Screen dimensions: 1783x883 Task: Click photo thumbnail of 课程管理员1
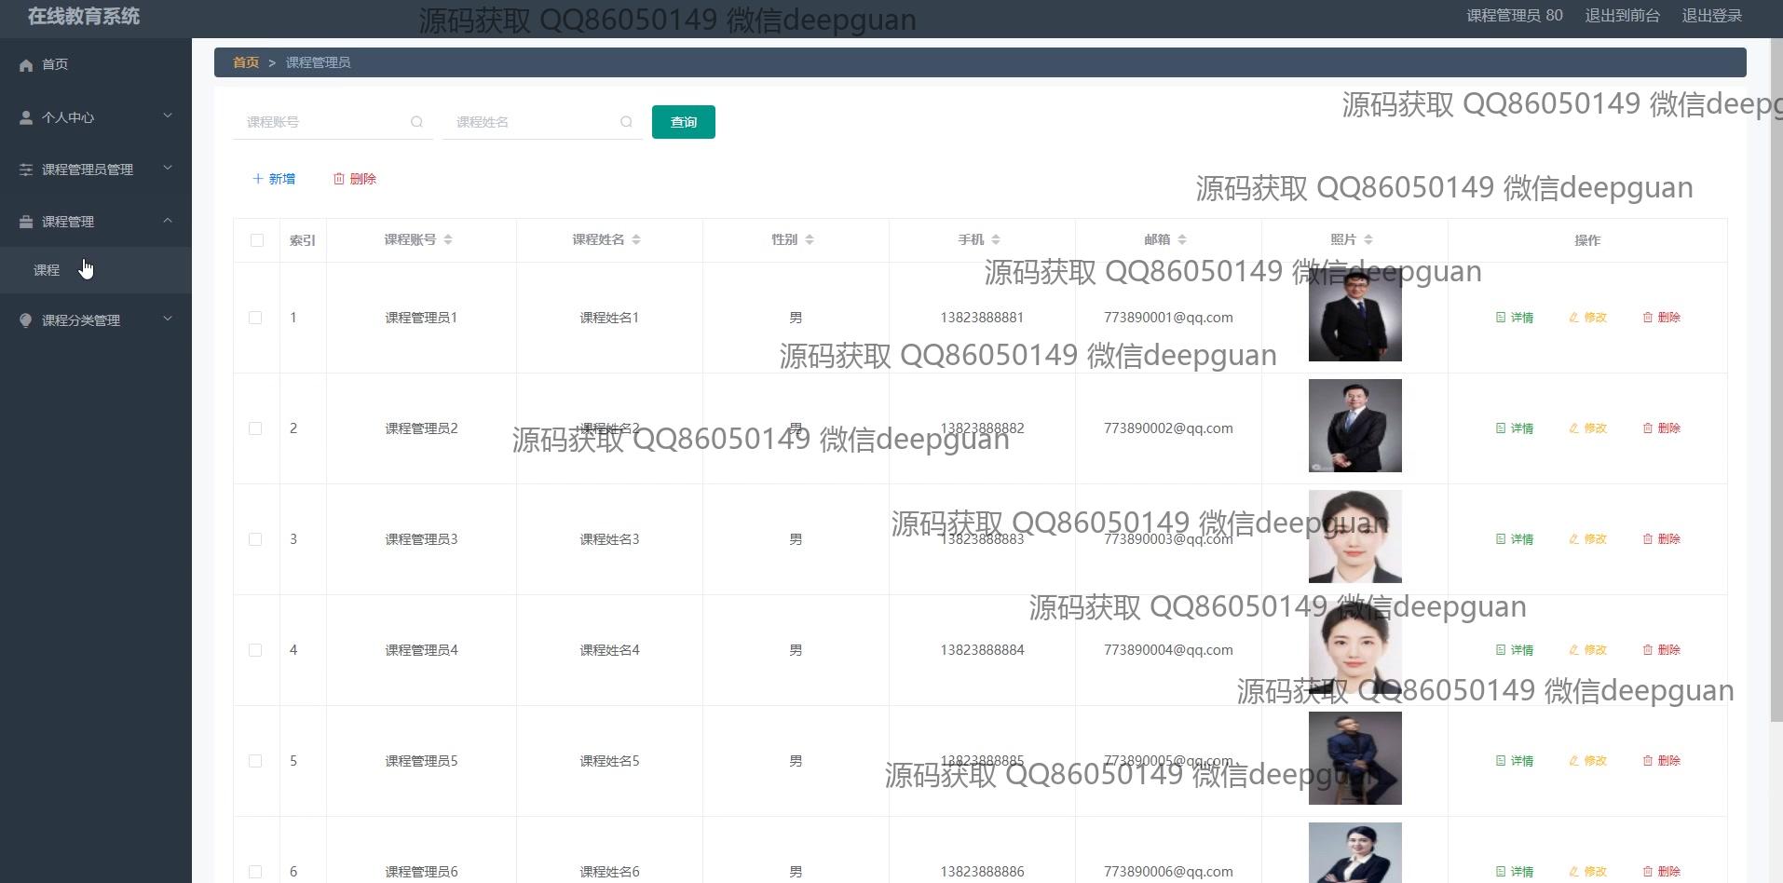(1355, 315)
